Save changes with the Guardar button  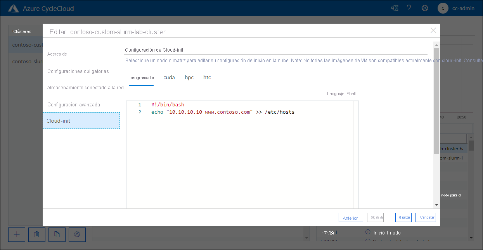pyautogui.click(x=403, y=217)
